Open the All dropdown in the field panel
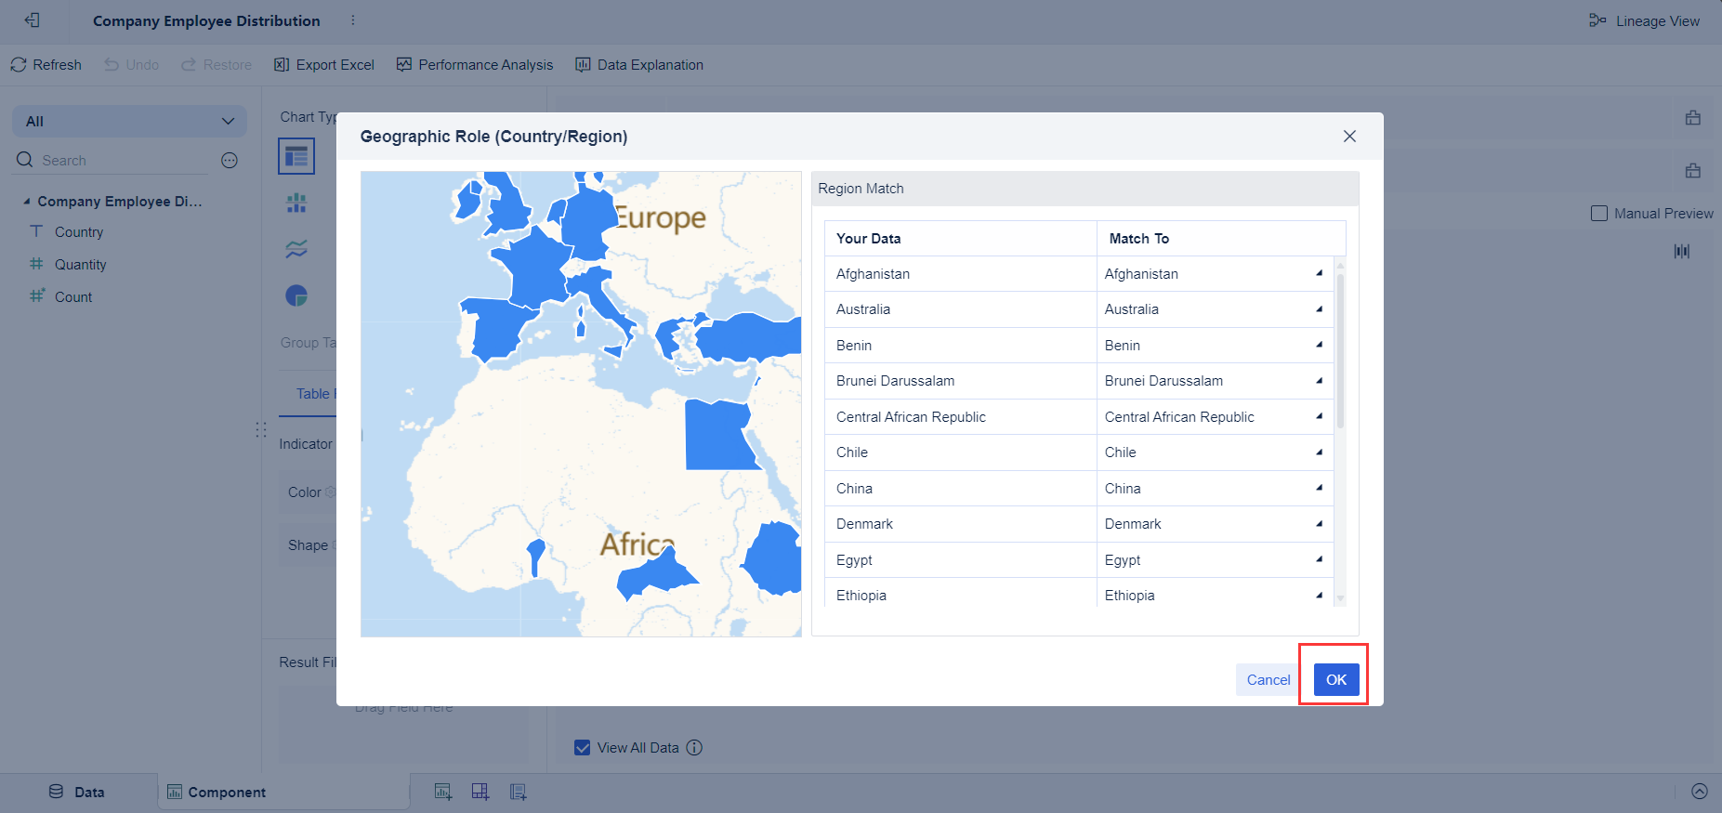The width and height of the screenshot is (1722, 813). 129,122
